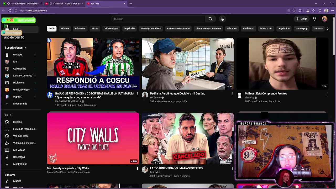Screen dimensions: 336x189
Task: Open Descargas download icon
Action: 7,157
